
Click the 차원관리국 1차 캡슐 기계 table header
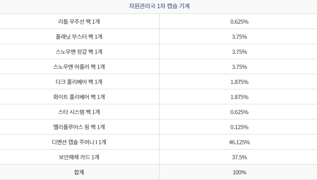click(x=159, y=6)
